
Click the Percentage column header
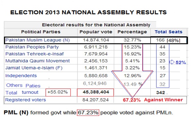tap(132, 32)
